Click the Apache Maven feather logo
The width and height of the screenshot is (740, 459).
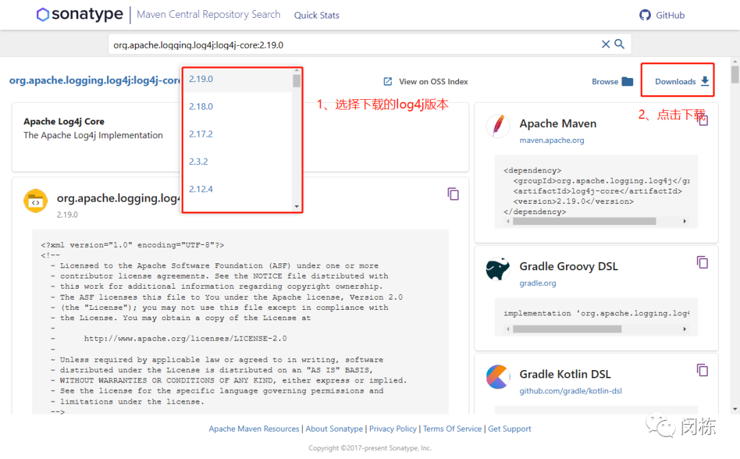tap(498, 126)
